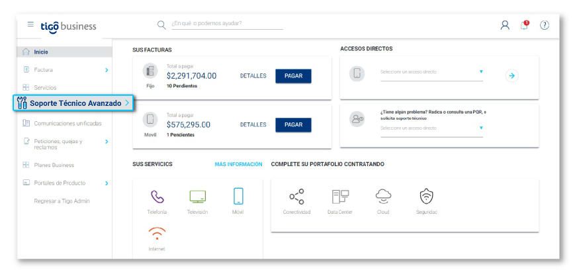The height and width of the screenshot is (272, 575).
Task: Open Soporte Técnico Avanzado menu item
Action: point(73,103)
